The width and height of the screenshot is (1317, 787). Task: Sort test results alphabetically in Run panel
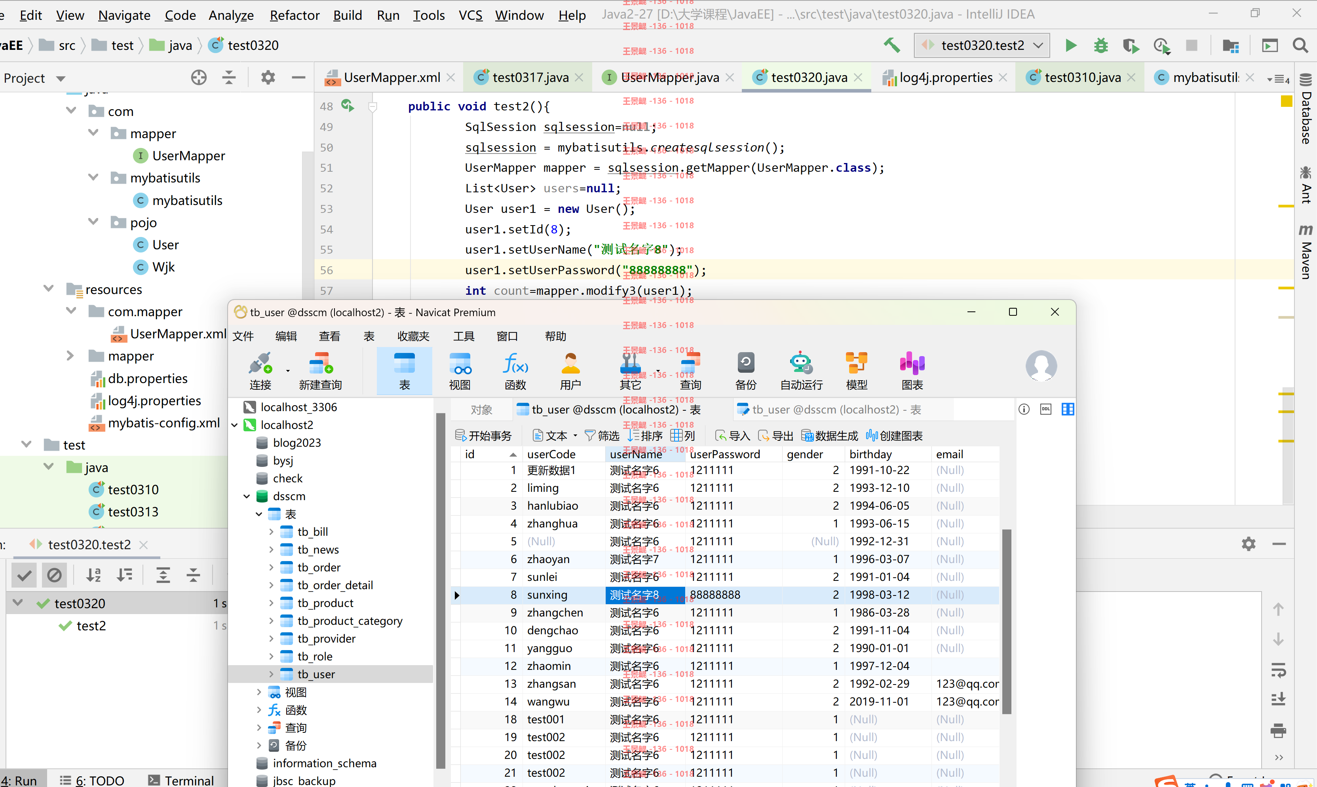click(x=94, y=575)
